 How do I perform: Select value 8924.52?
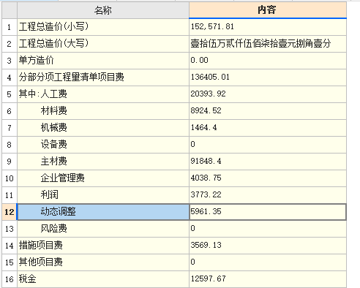[x=268, y=111]
